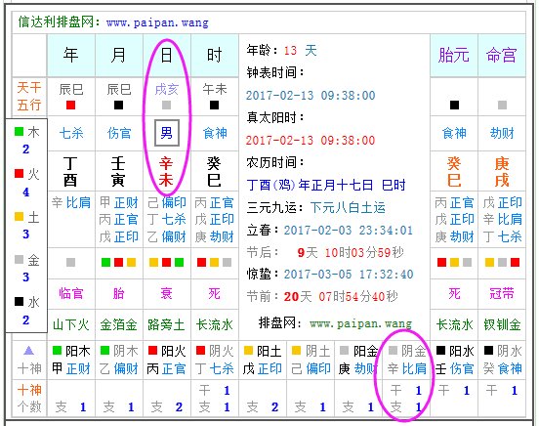This screenshot has width=539, height=426.
Task: Click the 节后 value 9天 10时03分59秒
Action: [351, 253]
